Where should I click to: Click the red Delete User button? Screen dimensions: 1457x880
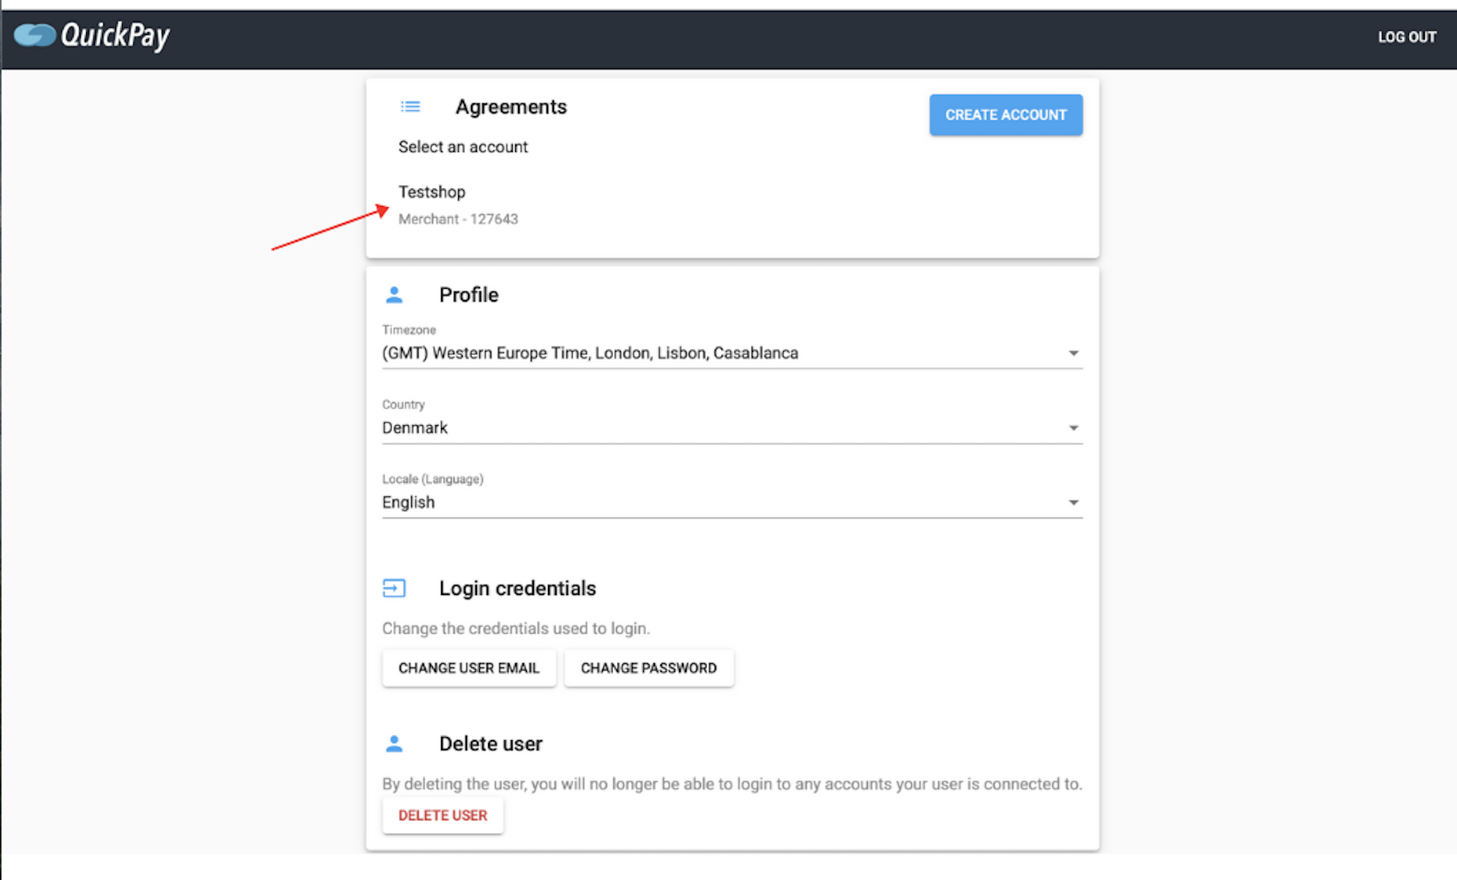click(x=442, y=815)
